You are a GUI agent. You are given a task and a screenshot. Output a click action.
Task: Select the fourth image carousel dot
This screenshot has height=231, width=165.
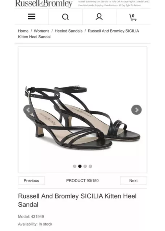90,166
